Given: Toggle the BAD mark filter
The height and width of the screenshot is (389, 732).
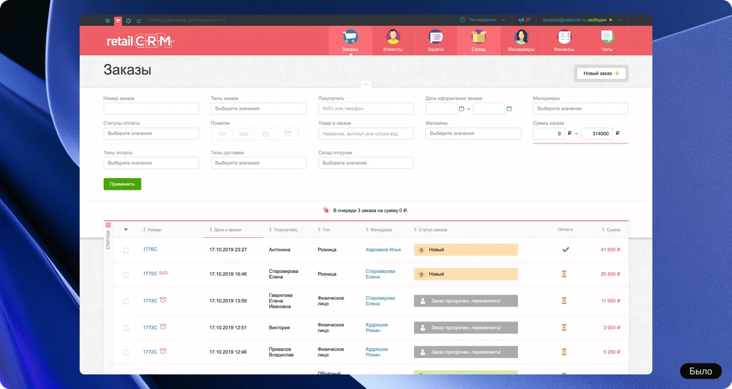Looking at the screenshot, I should (244, 134).
